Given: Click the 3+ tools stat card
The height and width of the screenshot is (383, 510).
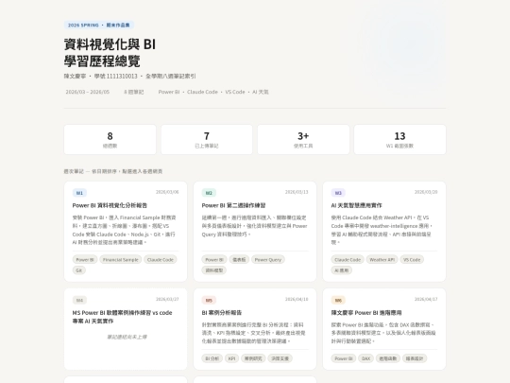Looking at the screenshot, I should coord(303,139).
